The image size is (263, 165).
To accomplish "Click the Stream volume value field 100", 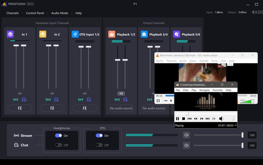I will pos(252,135).
